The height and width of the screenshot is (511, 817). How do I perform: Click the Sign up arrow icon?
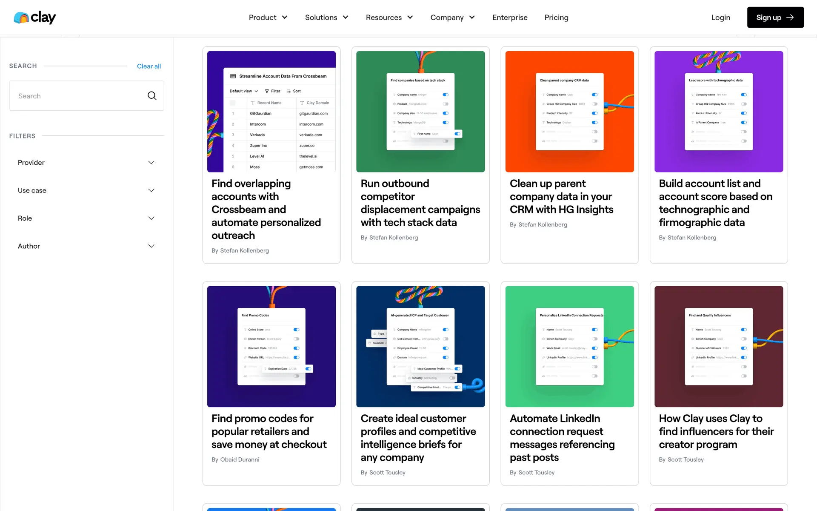(790, 17)
